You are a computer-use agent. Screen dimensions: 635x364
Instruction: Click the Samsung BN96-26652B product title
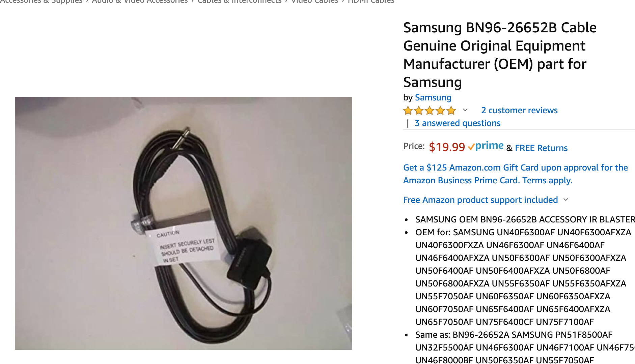click(x=500, y=55)
